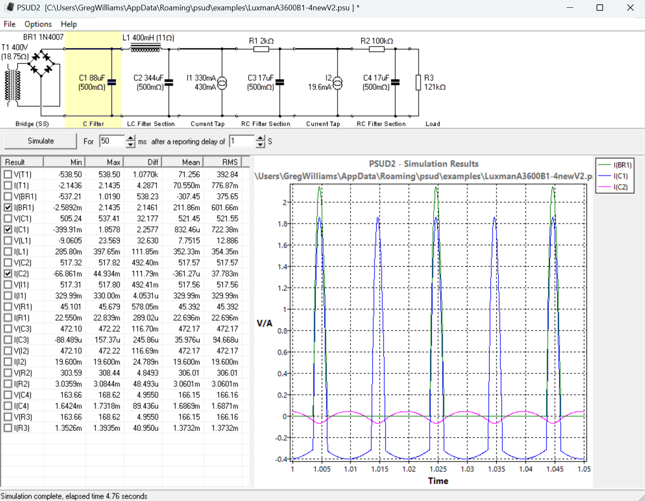Image resolution: width=645 pixels, height=501 pixels.
Task: Enable the I(R3) trace checkbox
Action: [x=8, y=428]
